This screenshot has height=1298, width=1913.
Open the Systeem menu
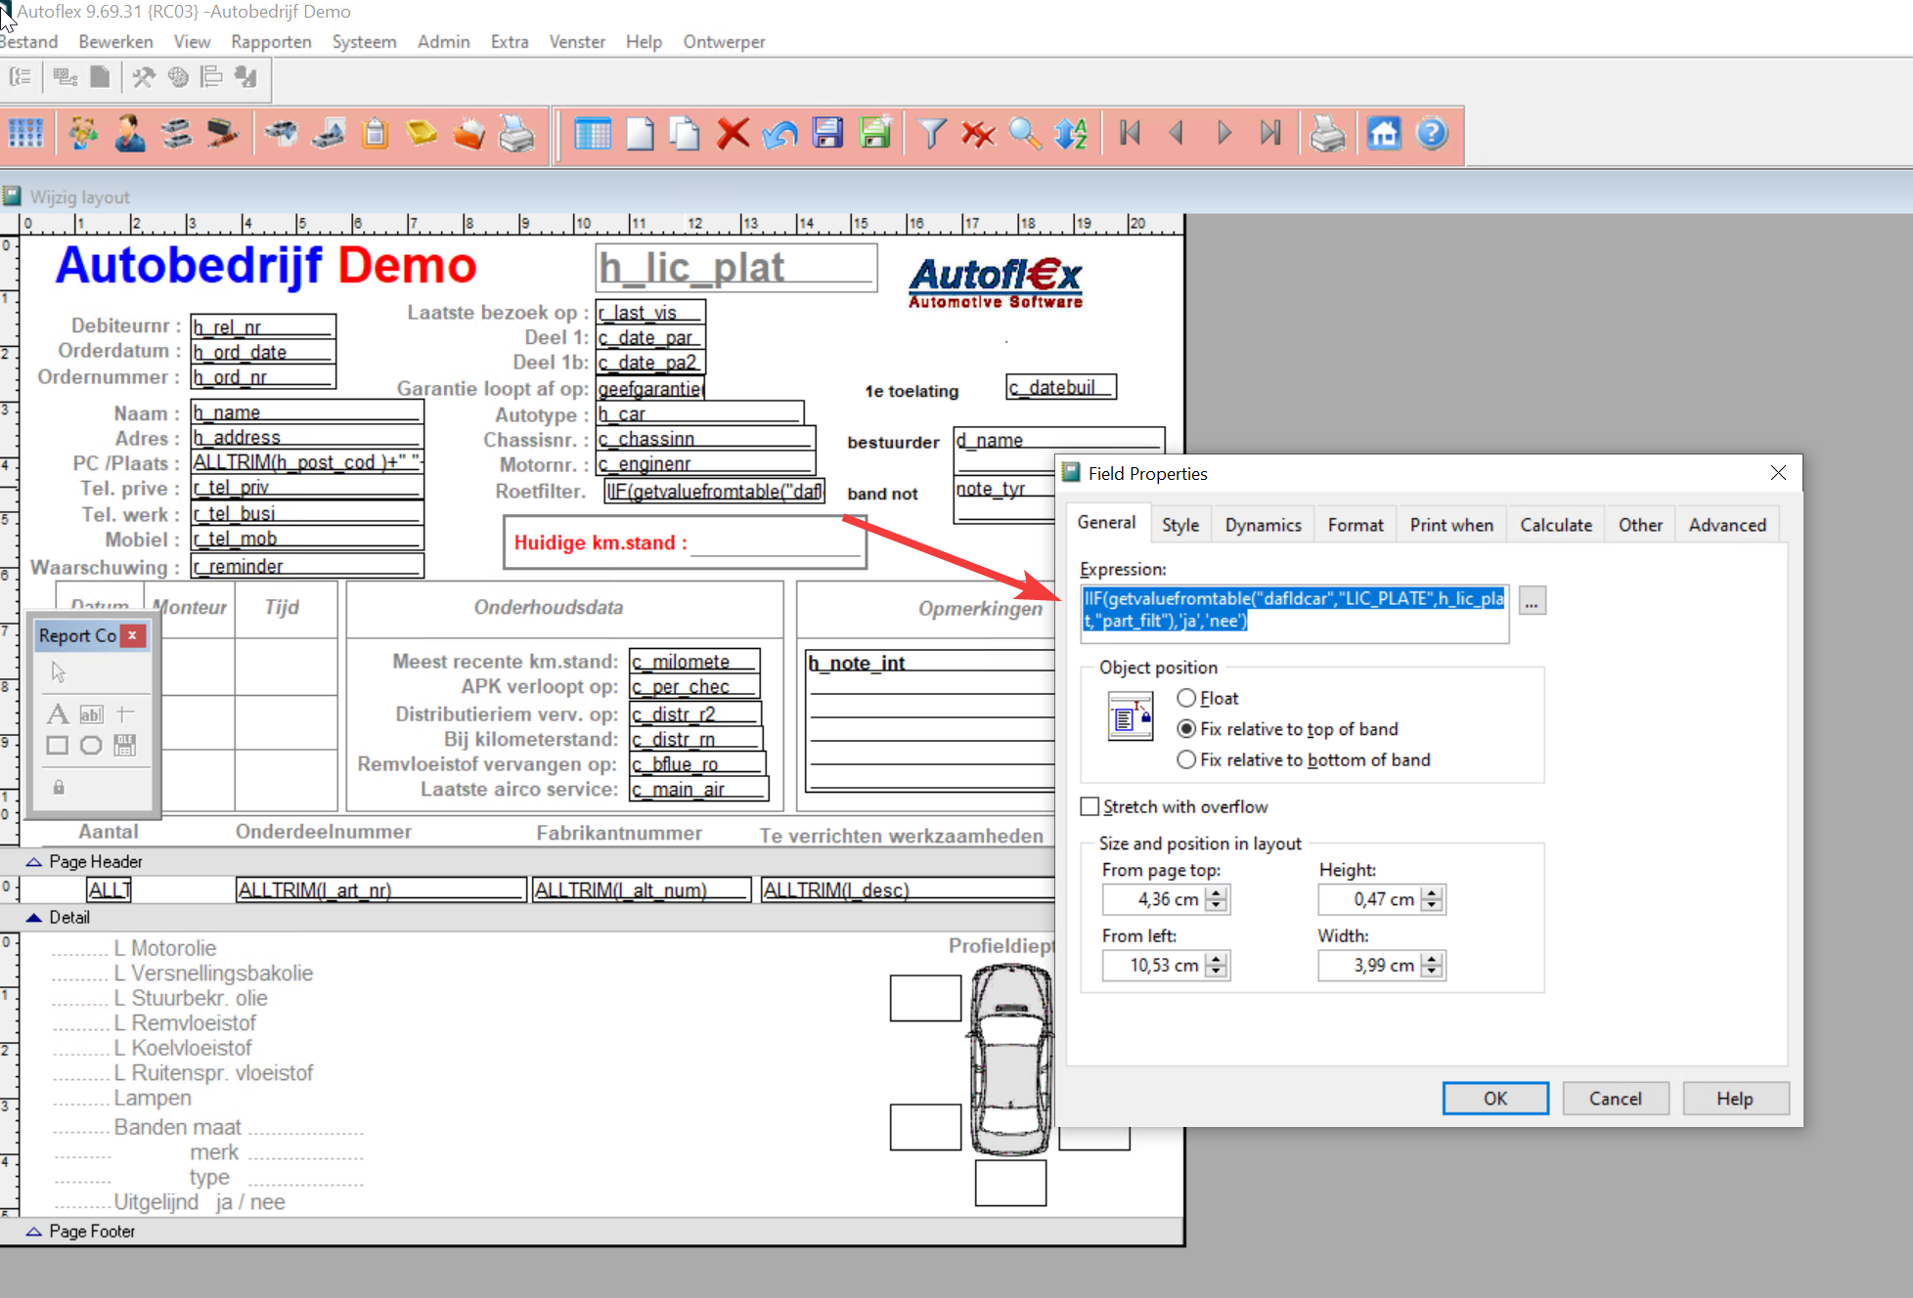coord(364,42)
